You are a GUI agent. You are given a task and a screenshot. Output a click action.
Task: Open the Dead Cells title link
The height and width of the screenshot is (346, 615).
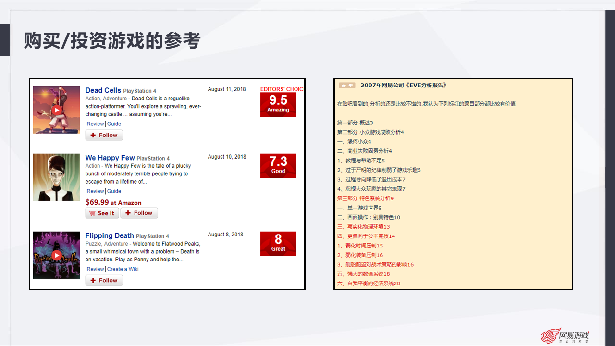point(103,90)
